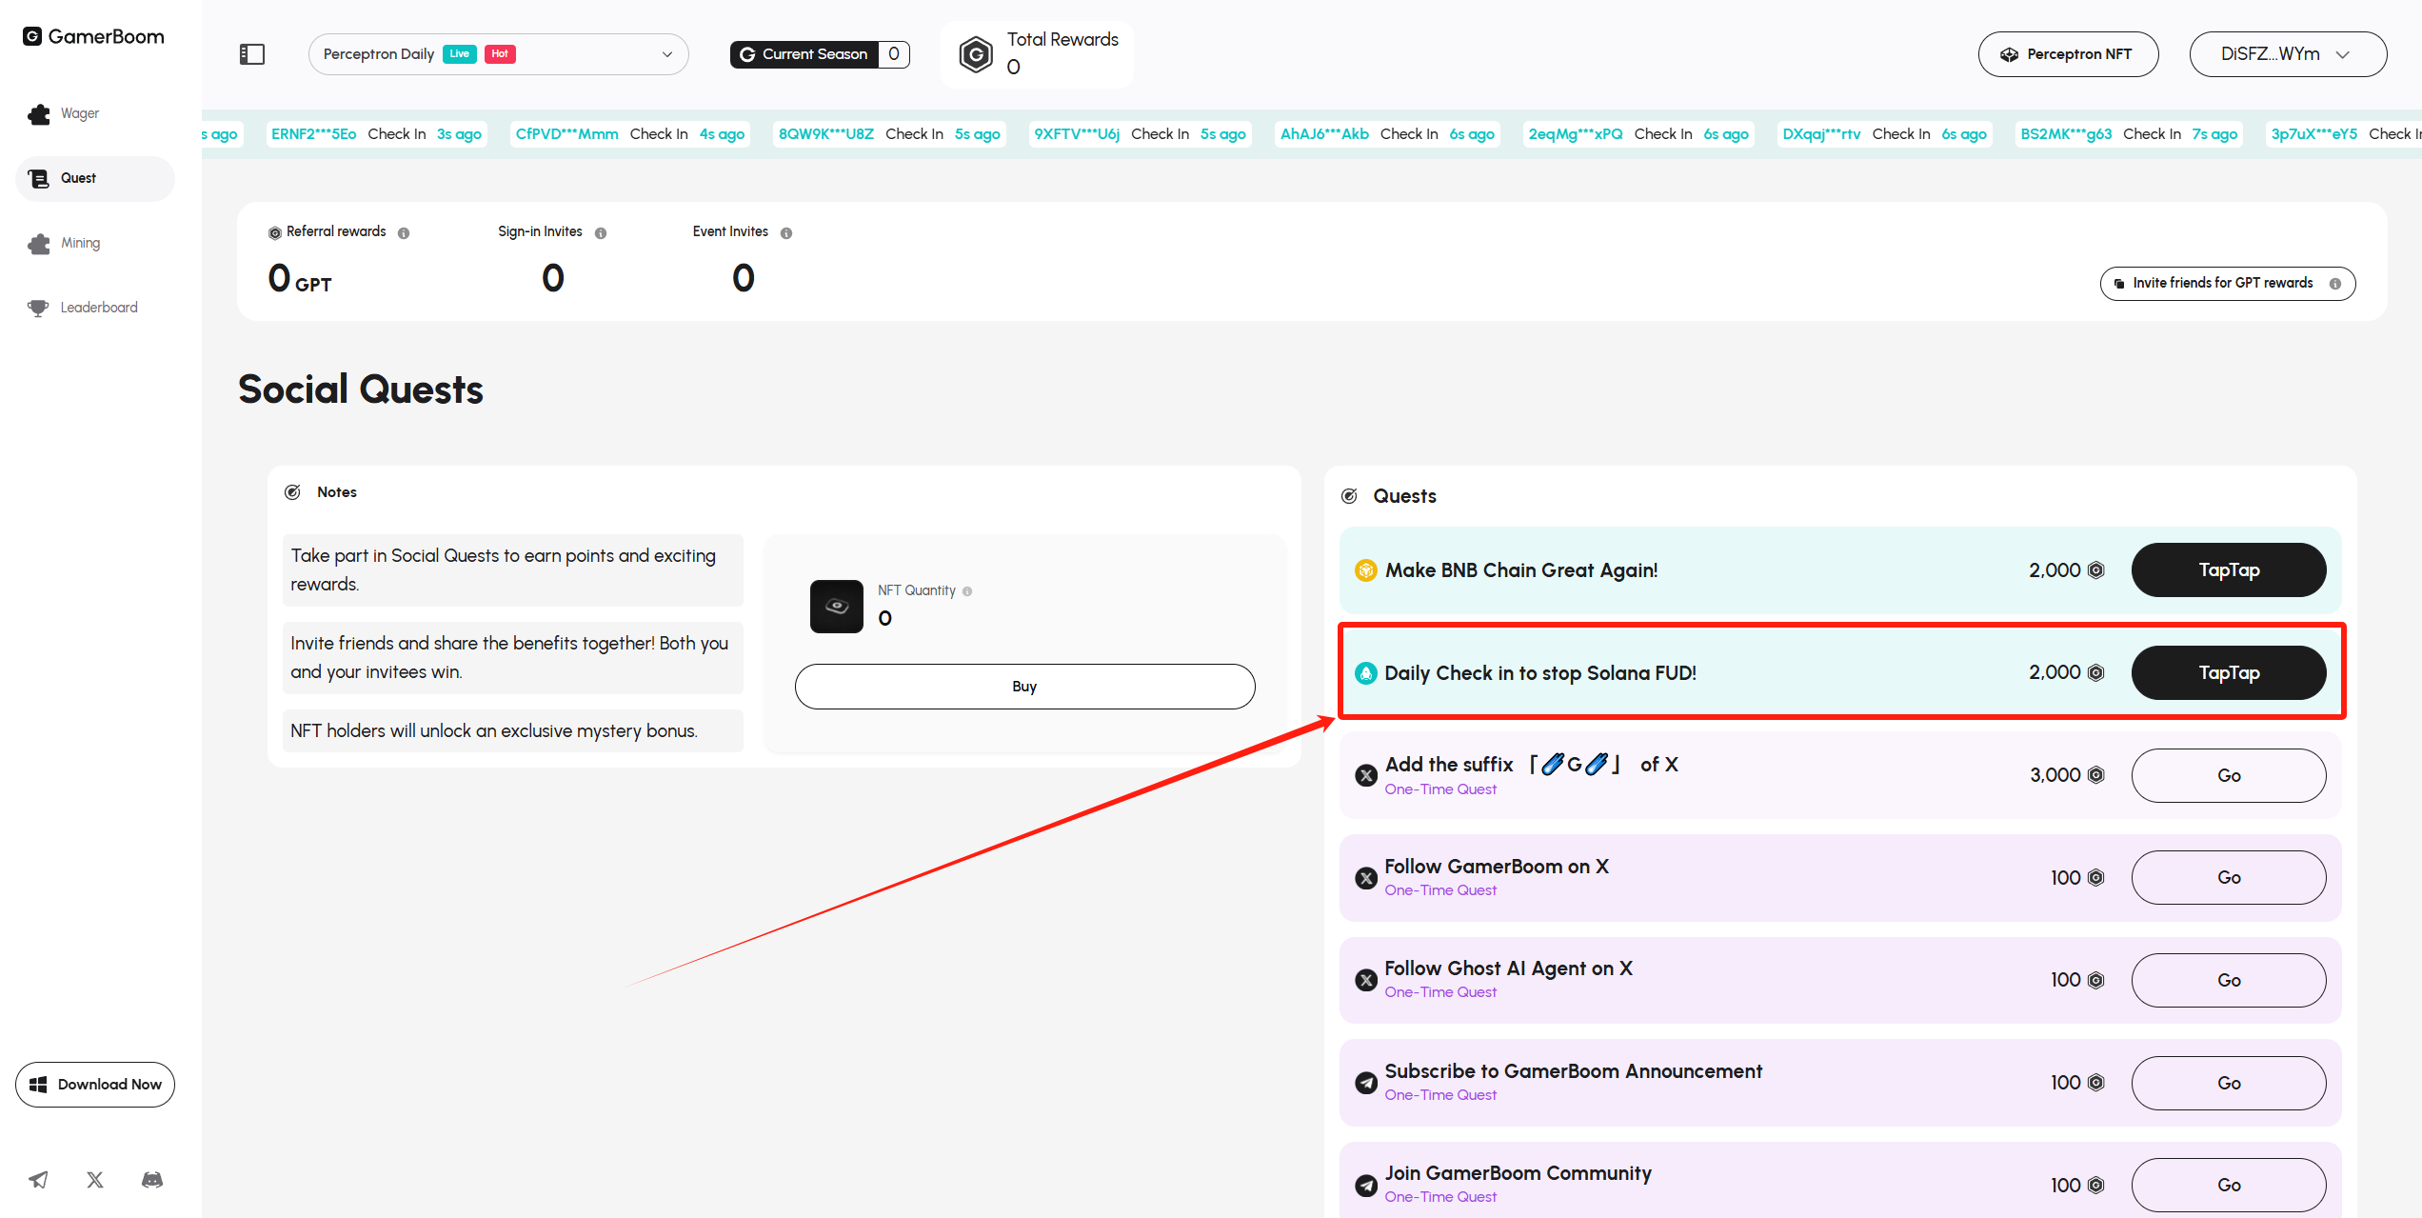Click the X icon on Add the suffix quest
The image size is (2422, 1218).
click(1366, 775)
